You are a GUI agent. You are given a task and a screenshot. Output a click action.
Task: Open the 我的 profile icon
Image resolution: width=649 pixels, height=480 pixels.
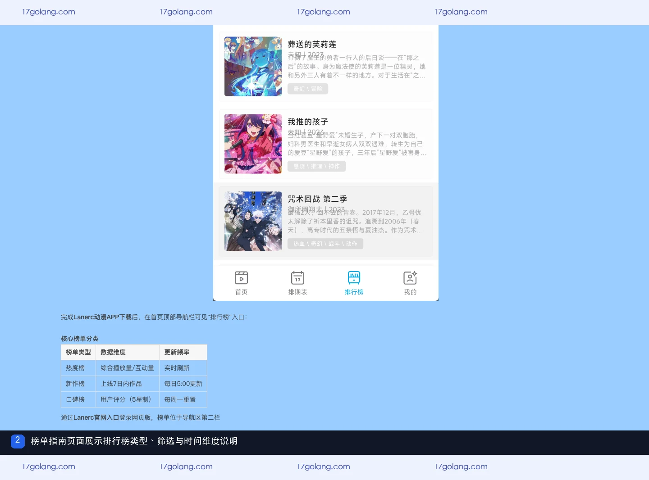[x=410, y=278]
